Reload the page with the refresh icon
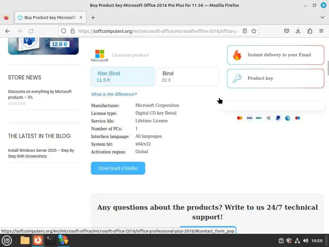The height and width of the screenshot is (247, 329). pyautogui.click(x=31, y=31)
